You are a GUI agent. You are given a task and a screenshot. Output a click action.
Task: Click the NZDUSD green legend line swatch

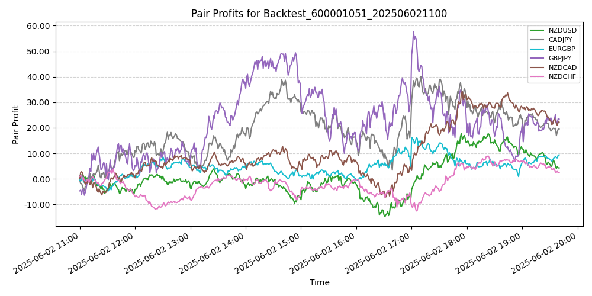538,30
